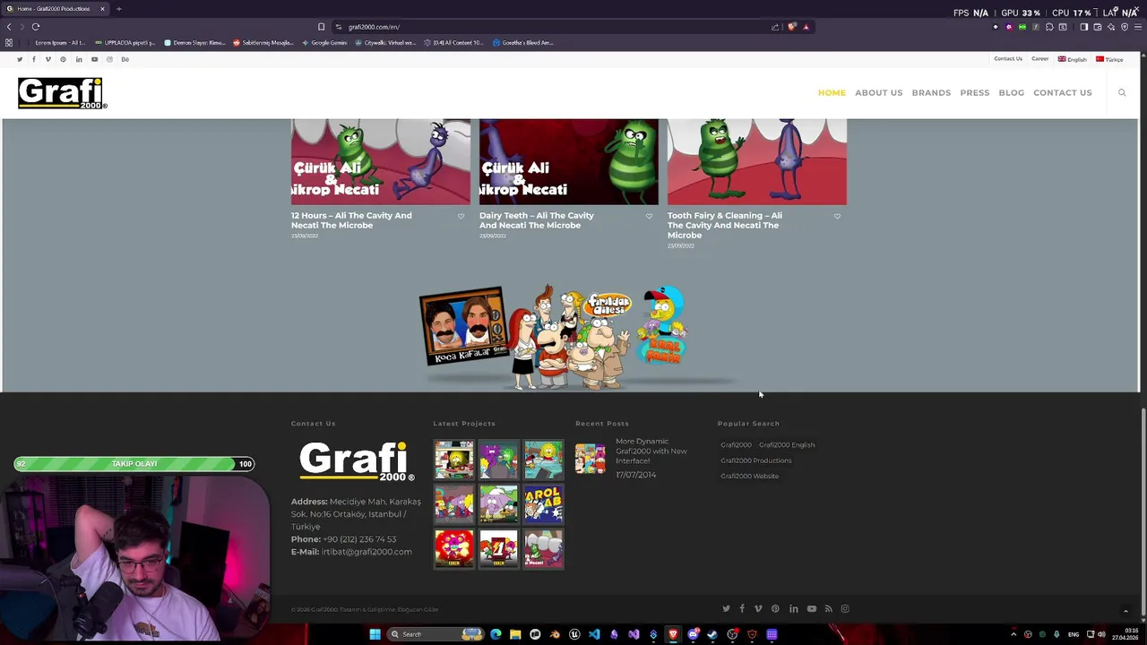Select the 'Grafi2000 English' popular search tag

coord(787,445)
